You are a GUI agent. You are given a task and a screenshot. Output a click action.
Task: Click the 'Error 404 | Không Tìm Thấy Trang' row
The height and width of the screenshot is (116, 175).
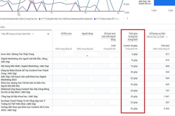pyautogui.click(x=87, y=54)
